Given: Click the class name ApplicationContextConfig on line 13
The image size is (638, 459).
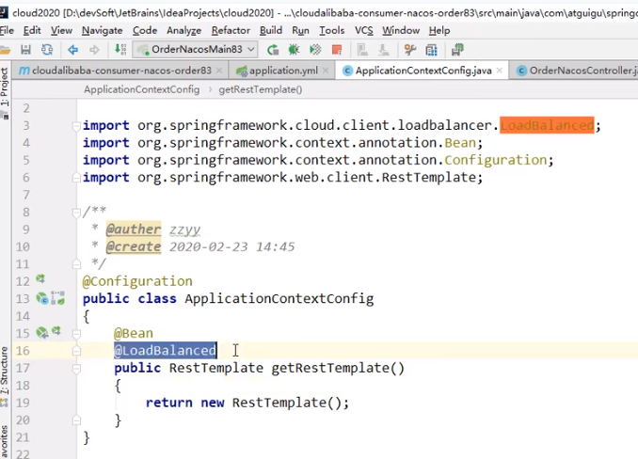Looking at the screenshot, I should tap(279, 299).
